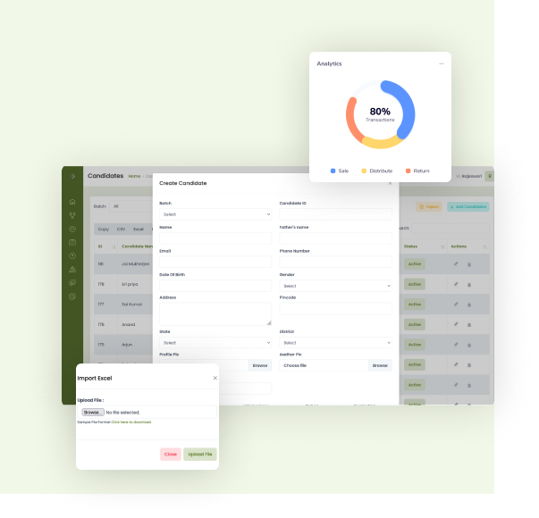Image resolution: width=539 pixels, height=518 pixels.
Task: Expand the green sidebar with arrow icon
Action: [73, 176]
